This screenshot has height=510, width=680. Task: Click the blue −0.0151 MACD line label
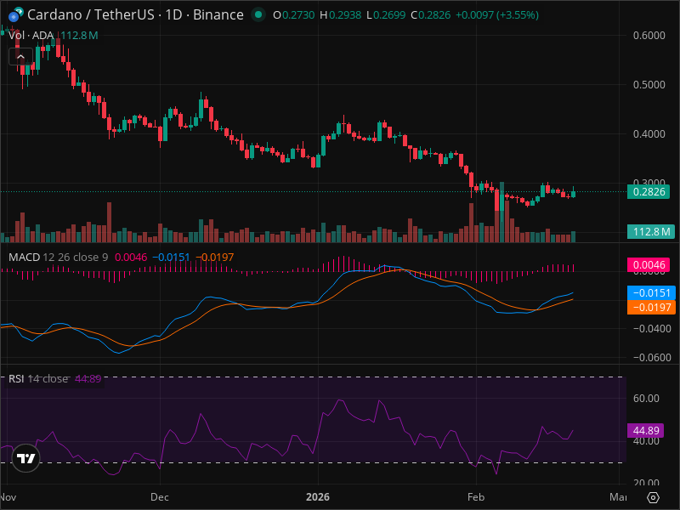(651, 292)
